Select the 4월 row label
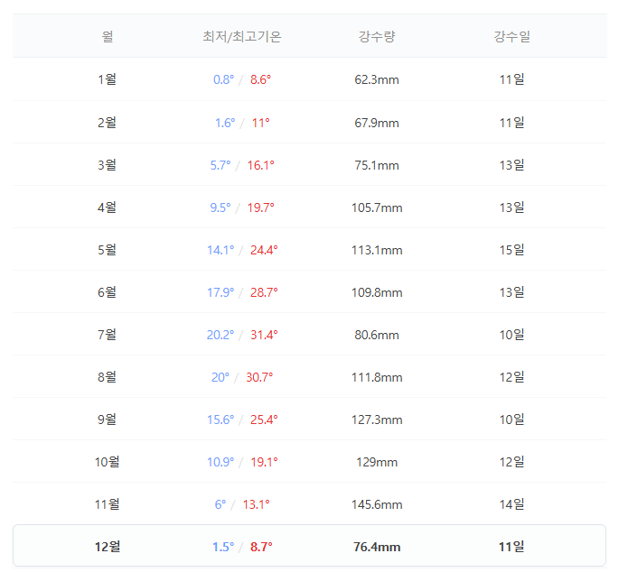This screenshot has height=572, width=619. (107, 208)
